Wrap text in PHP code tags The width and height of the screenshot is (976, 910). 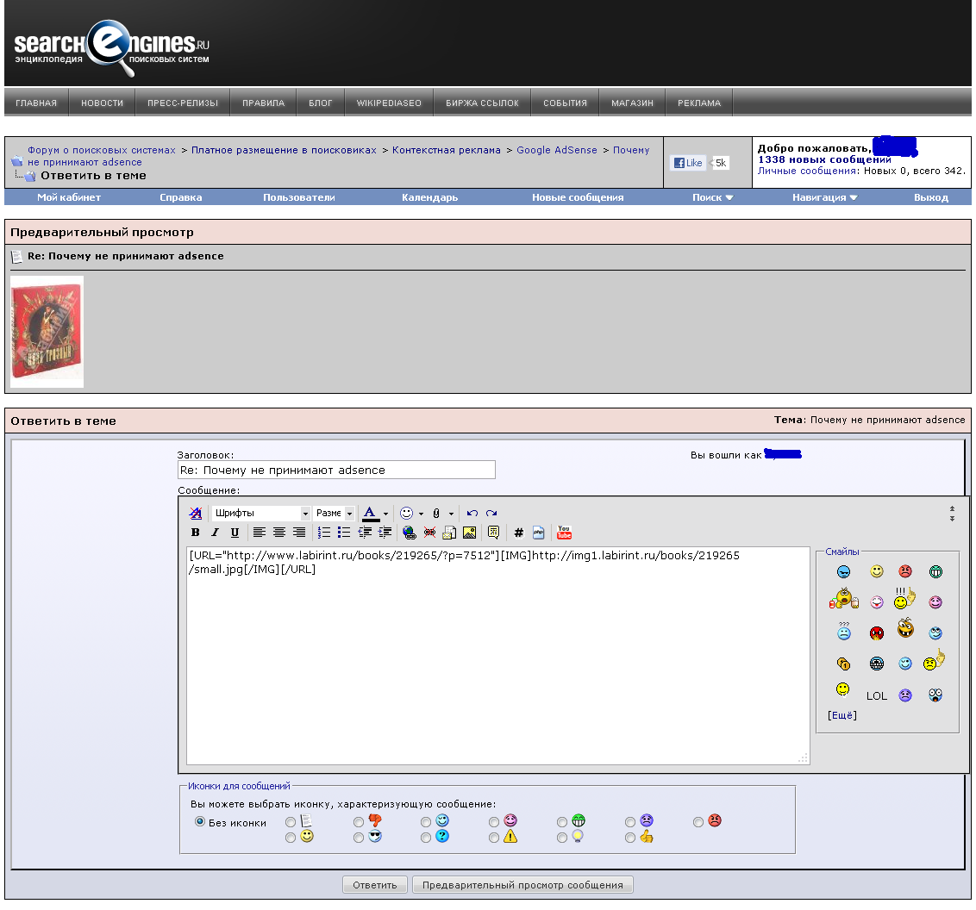(x=538, y=533)
